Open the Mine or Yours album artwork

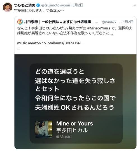pyautogui.click(x=43, y=129)
